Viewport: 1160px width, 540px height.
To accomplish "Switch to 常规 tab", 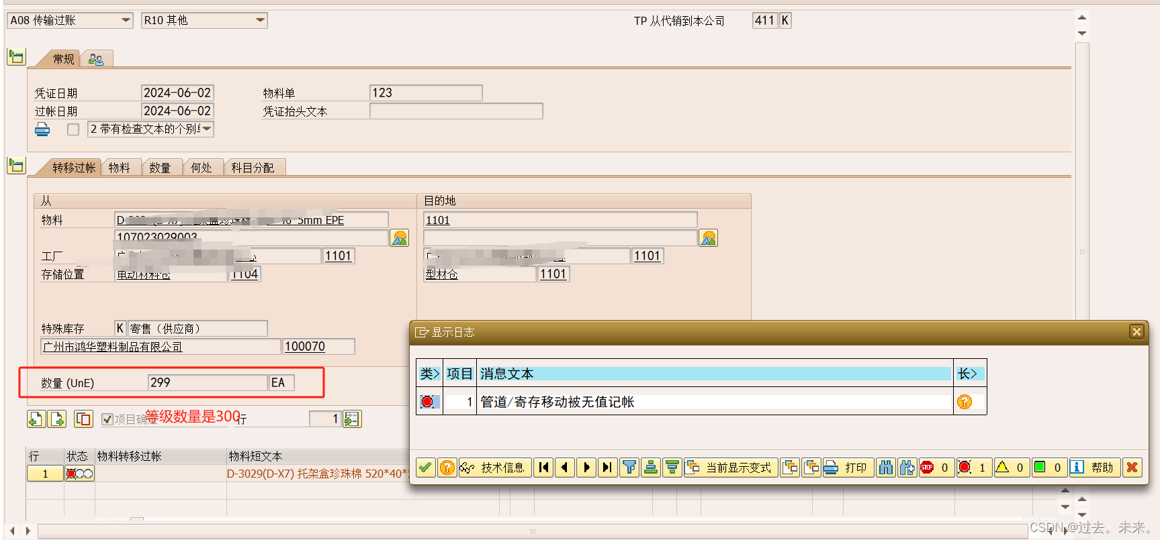I will click(63, 59).
